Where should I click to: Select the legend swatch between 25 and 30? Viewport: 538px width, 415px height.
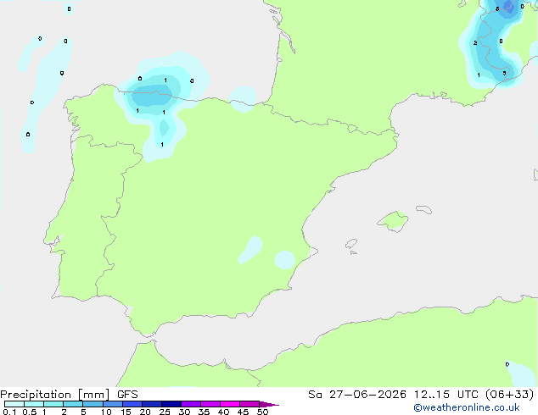(x=171, y=404)
